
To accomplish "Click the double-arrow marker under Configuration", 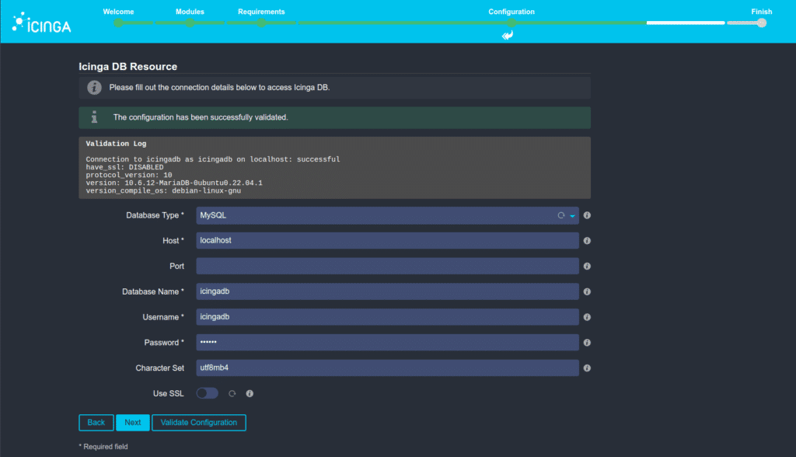I will (508, 35).
